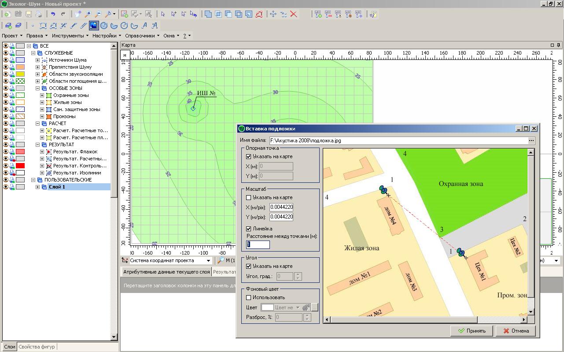Screen dimensions: 564x352
Task: Click the Принять button
Action: click(x=472, y=331)
